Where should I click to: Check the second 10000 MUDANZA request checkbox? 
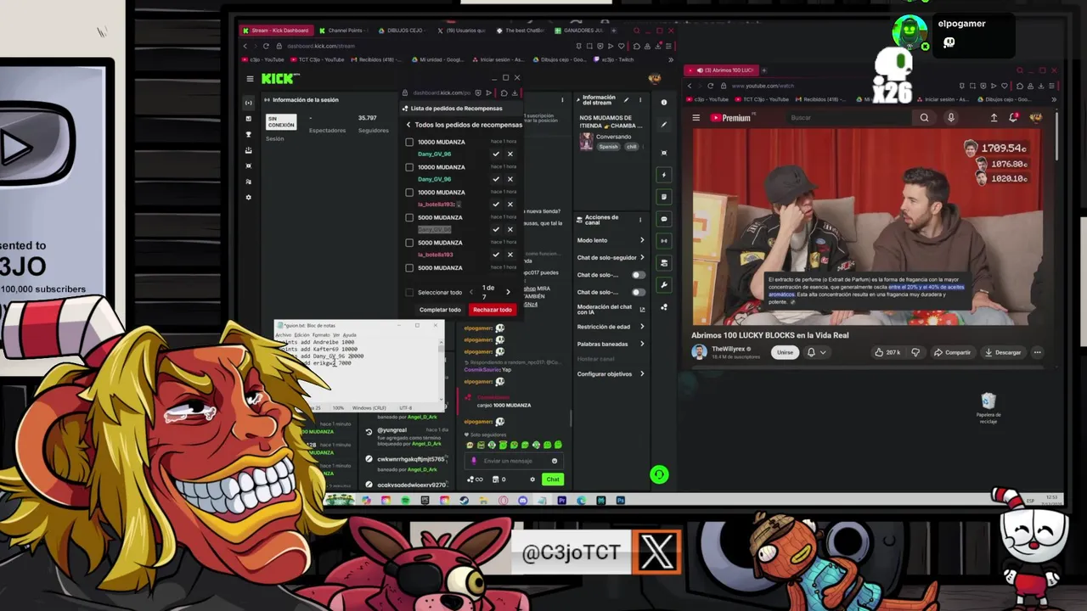(x=409, y=167)
